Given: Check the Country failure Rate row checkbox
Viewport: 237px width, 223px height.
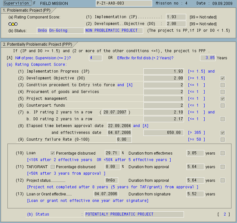Looking at the screenshot, I should coord(222,140).
